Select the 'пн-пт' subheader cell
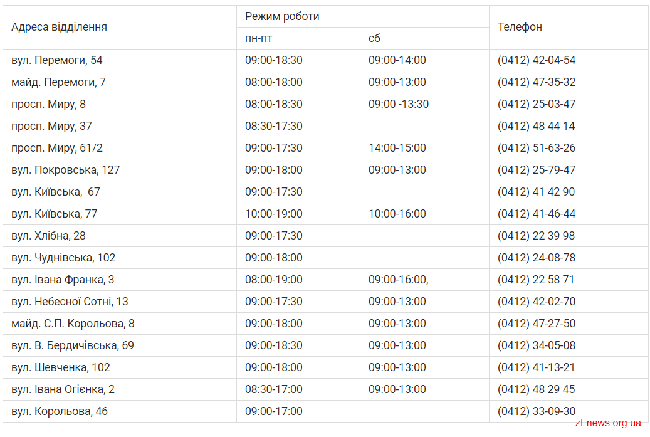This screenshot has width=650, height=437. pos(298,39)
